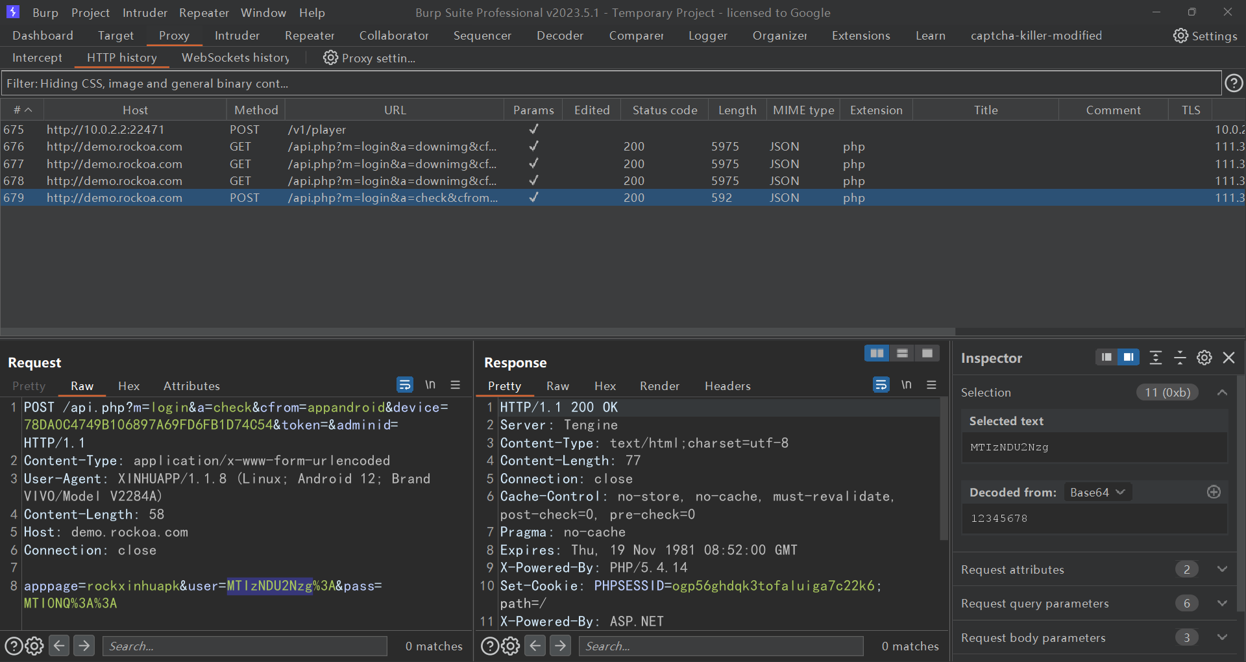Image resolution: width=1246 pixels, height=662 pixels.
Task: Switch to the Repeater main tab
Action: [x=310, y=36]
